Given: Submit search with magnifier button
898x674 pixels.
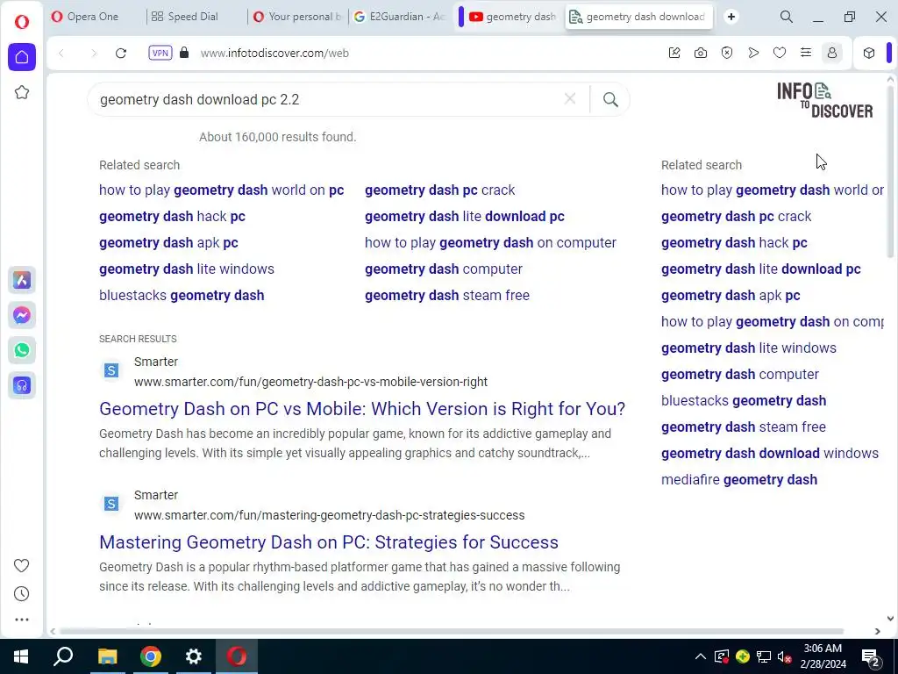Looking at the screenshot, I should coord(610,100).
